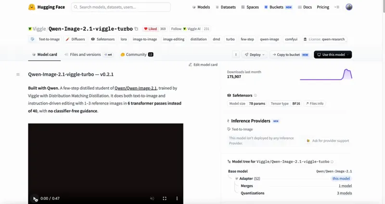The width and height of the screenshot is (385, 204).
Task: Open the Docs nav item
Action: (x=305, y=7)
